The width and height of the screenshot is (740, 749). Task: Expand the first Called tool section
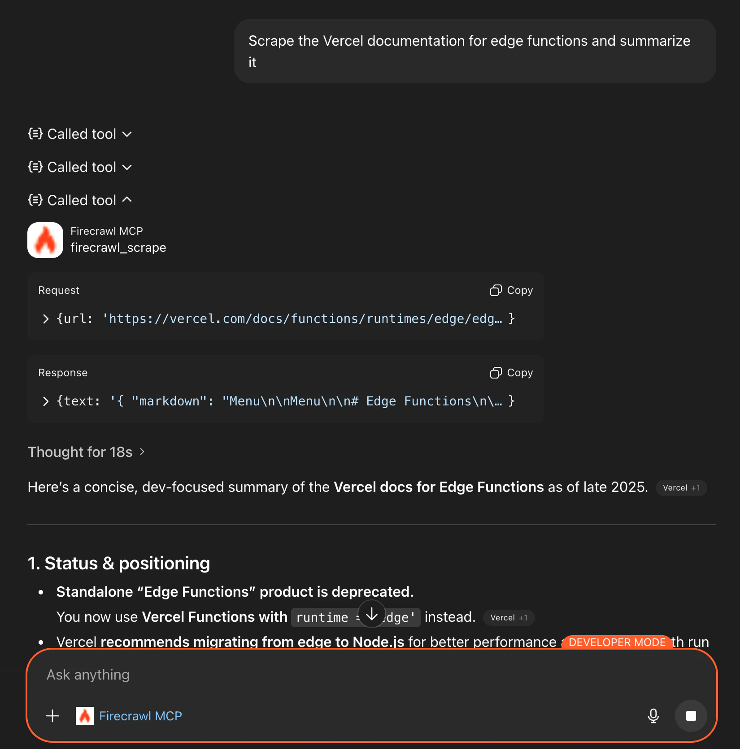coord(127,133)
